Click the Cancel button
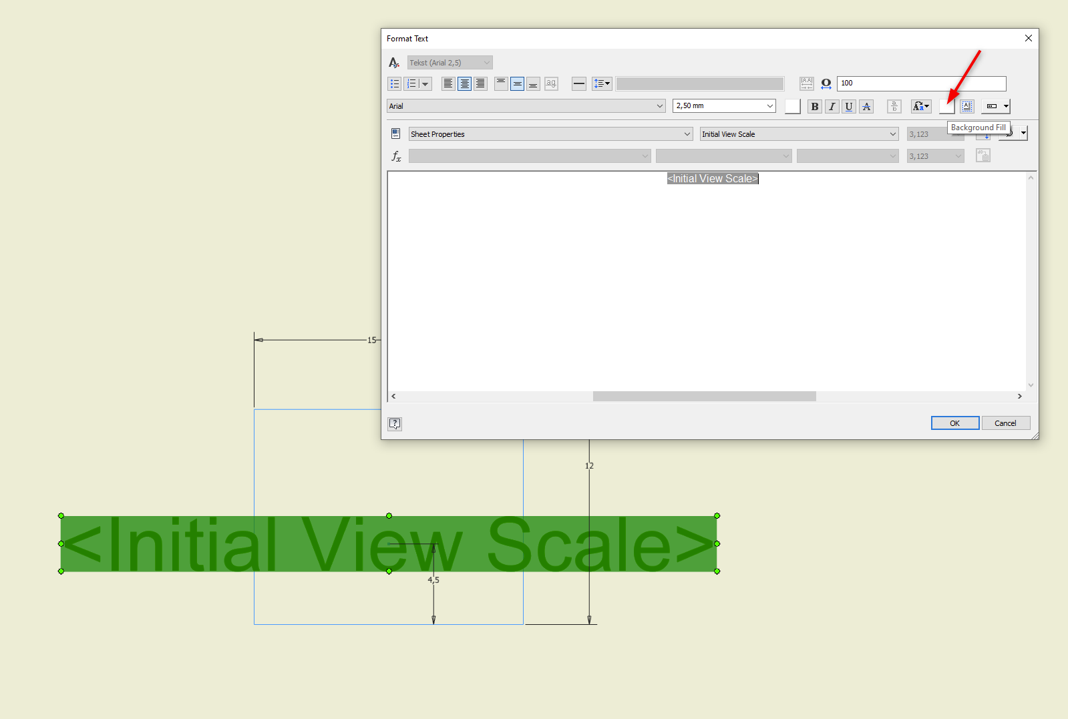 pyautogui.click(x=1005, y=423)
